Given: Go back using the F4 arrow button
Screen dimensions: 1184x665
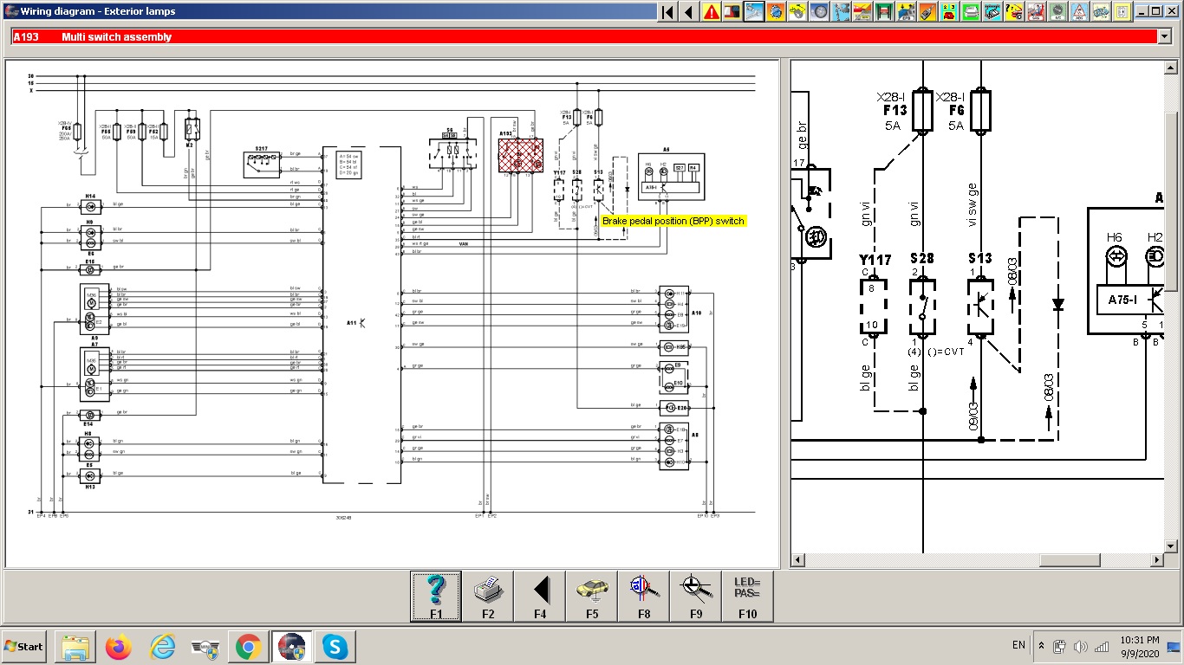Looking at the screenshot, I should point(540,596).
